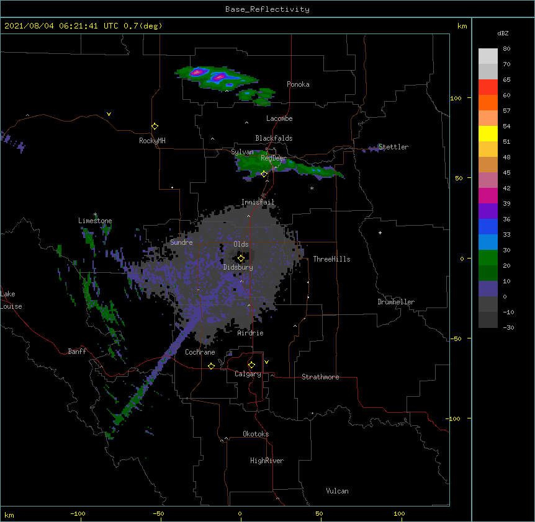Image resolution: width=535 pixels, height=522 pixels.
Task: Click the white plus marker west of Drumheller
Action: coord(380,232)
